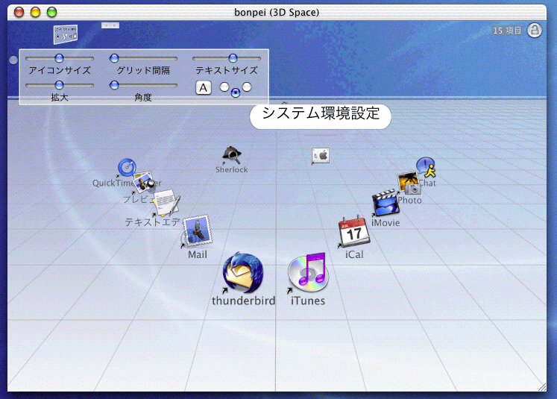Adjust the グリッド間隔 slider
The width and height of the screenshot is (557, 399).
click(x=143, y=58)
